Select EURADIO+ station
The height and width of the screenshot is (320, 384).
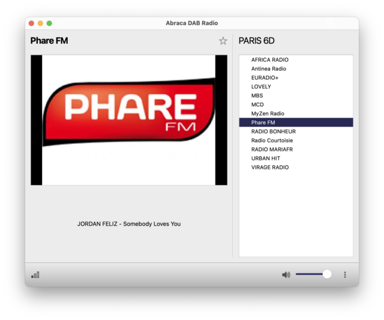tap(296, 77)
